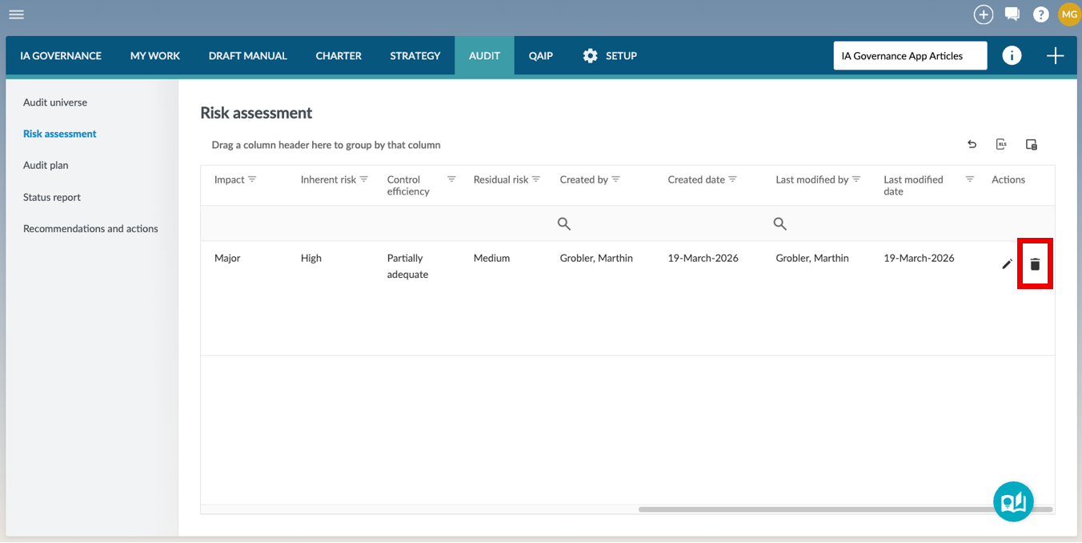Image resolution: width=1082 pixels, height=543 pixels.
Task: Click the Risk assessment page heading
Action: (256, 113)
